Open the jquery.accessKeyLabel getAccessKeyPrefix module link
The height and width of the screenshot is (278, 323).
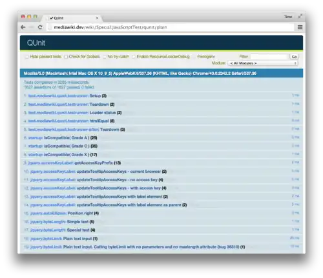pyautogui.click(x=51, y=163)
